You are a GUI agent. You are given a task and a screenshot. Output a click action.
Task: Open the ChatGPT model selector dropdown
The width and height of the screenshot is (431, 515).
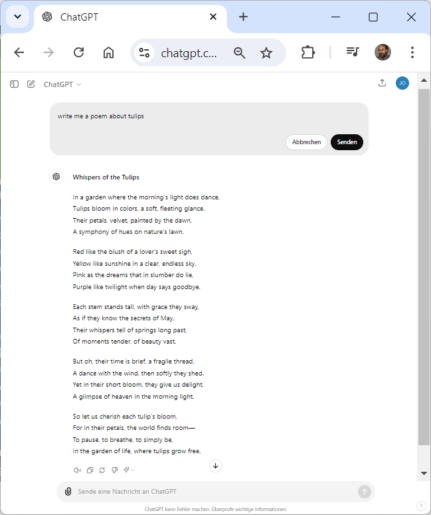point(62,84)
